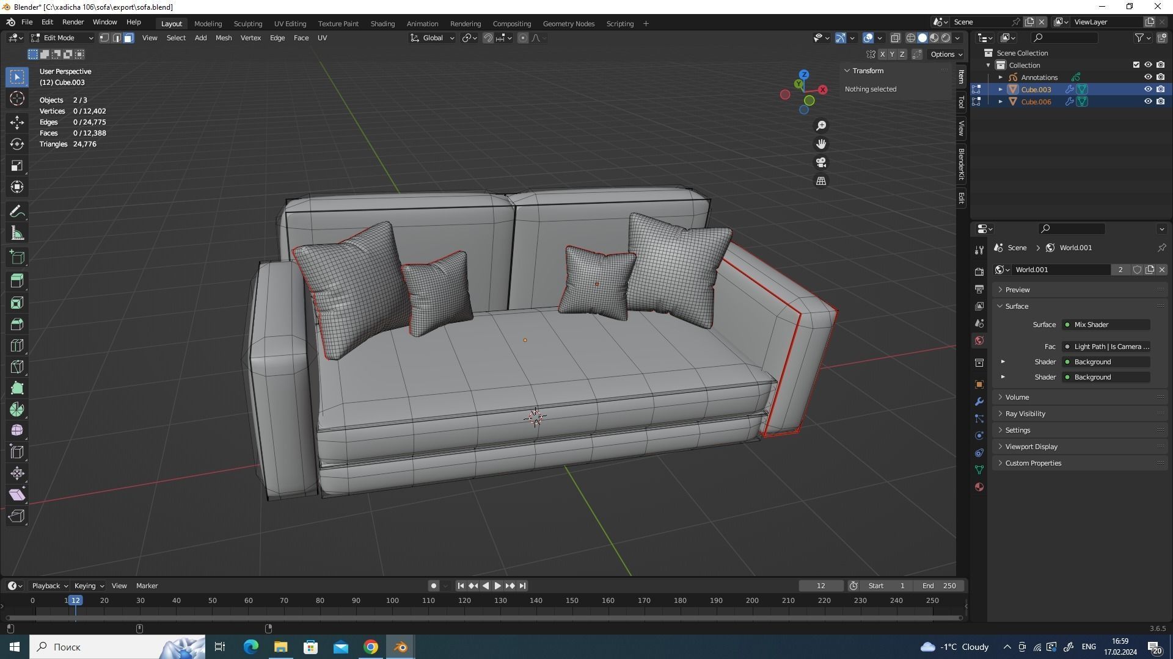Click timeline frame marker 12
The width and height of the screenshot is (1173, 659).
(x=76, y=600)
